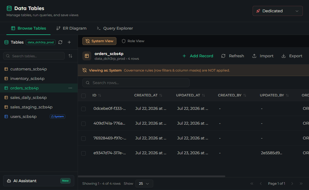Go to the previous page arrow
309x190 pixels.
[x=261, y=184]
